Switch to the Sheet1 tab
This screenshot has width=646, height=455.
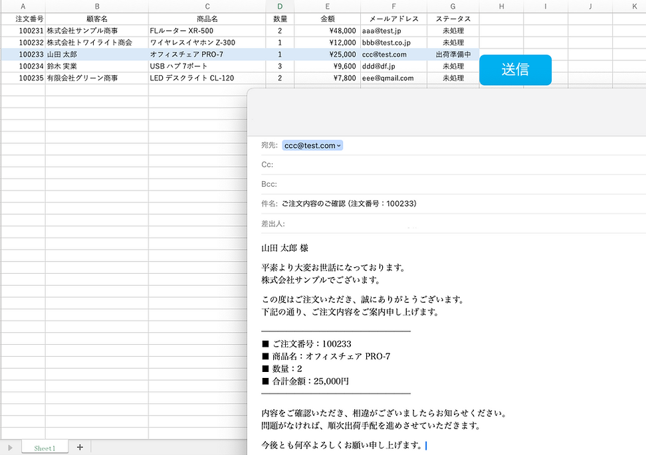pos(45,448)
